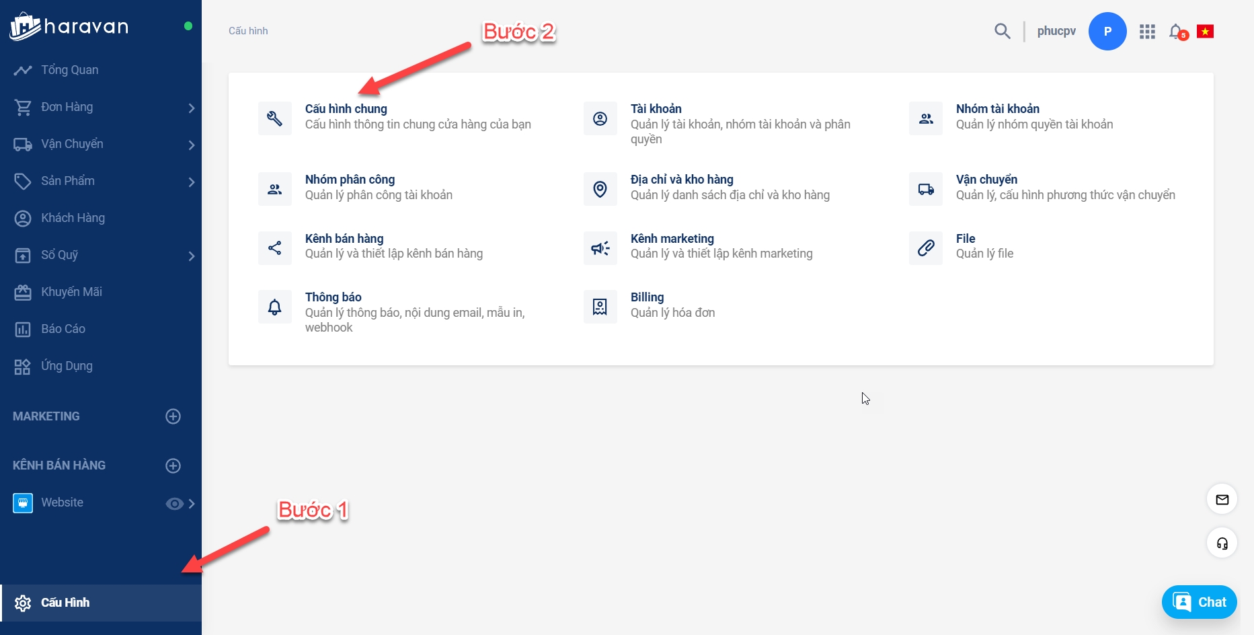Viewport: 1254px width, 635px height.
Task: Click the blue P profile avatar
Action: (x=1107, y=32)
